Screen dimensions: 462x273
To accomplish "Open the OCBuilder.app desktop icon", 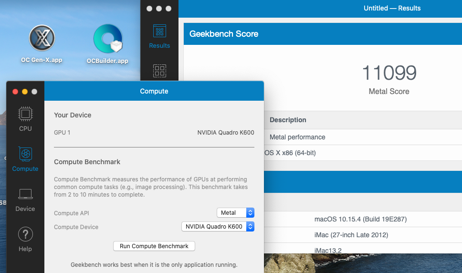I will tap(108, 39).
